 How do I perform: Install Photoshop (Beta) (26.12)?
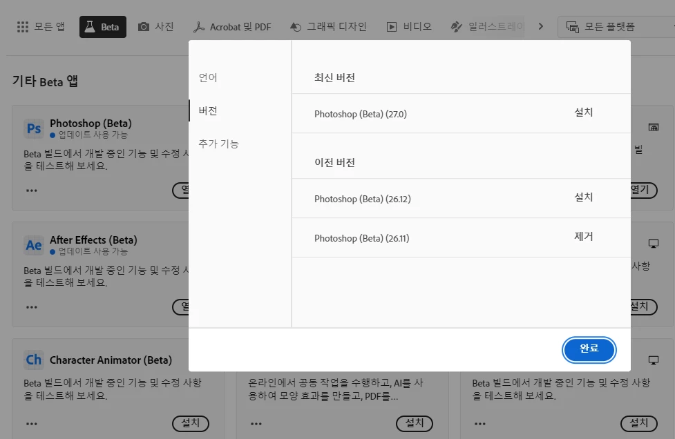[584, 197]
